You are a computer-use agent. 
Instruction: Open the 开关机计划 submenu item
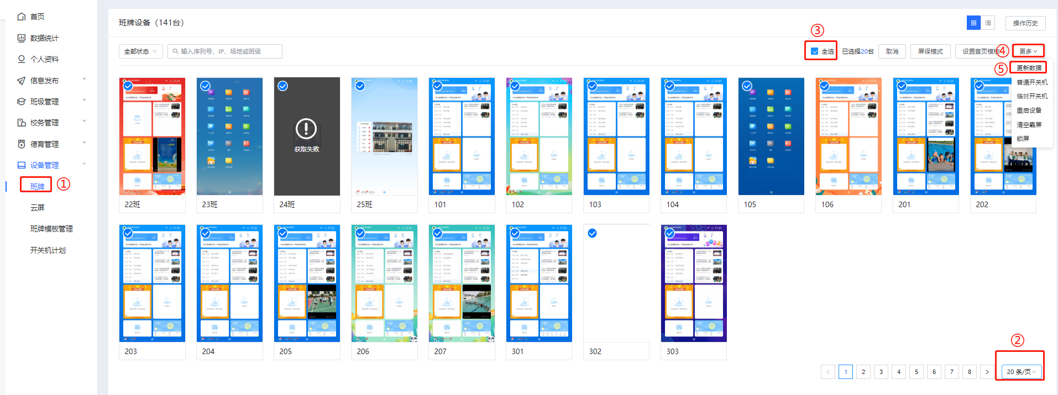coord(48,250)
